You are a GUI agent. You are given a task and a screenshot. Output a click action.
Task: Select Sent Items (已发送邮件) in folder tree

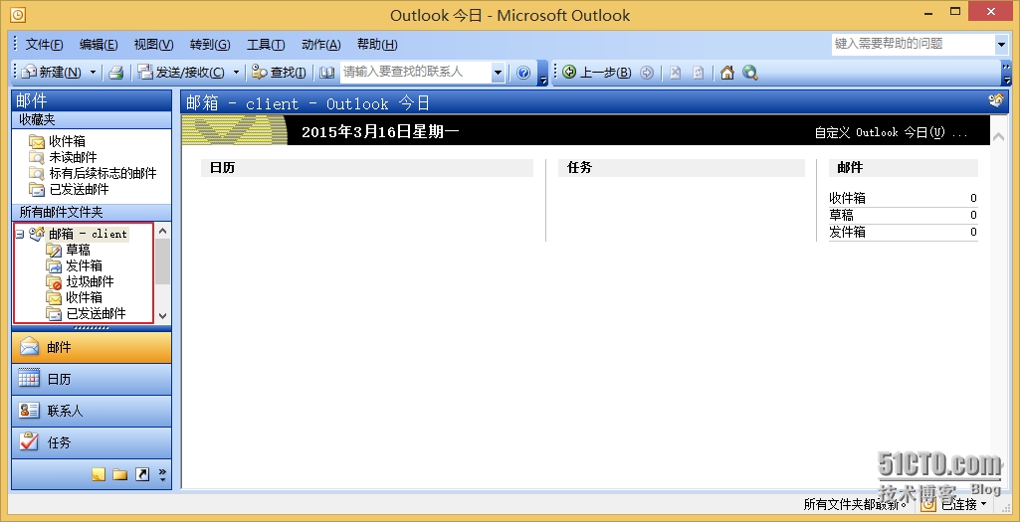click(86, 313)
